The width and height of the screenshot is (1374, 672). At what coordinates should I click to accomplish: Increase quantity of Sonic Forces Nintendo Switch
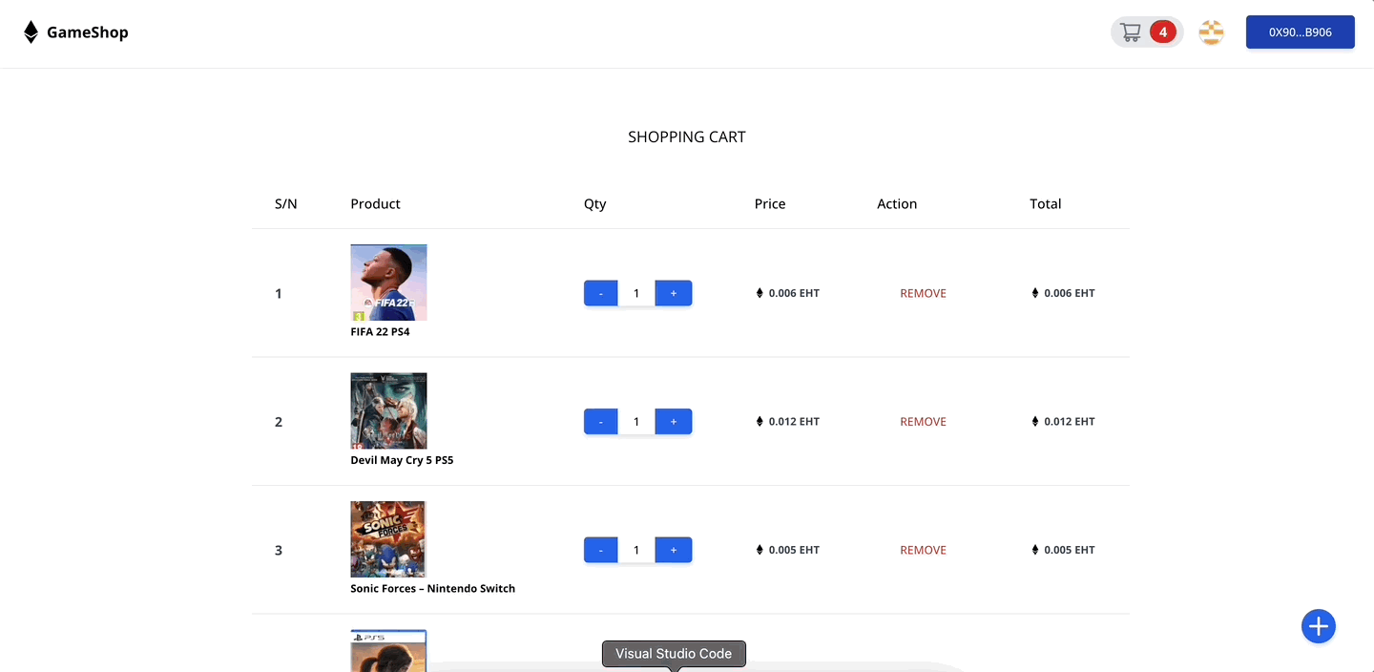tap(674, 550)
